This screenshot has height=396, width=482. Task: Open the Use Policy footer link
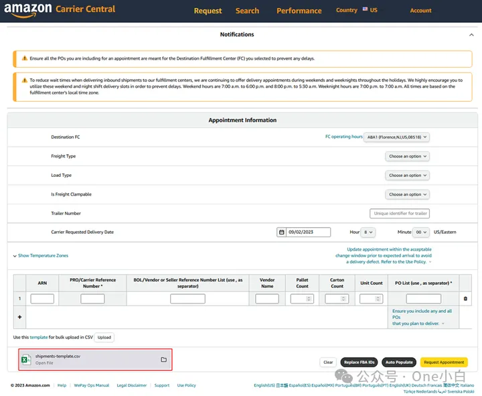186,385
